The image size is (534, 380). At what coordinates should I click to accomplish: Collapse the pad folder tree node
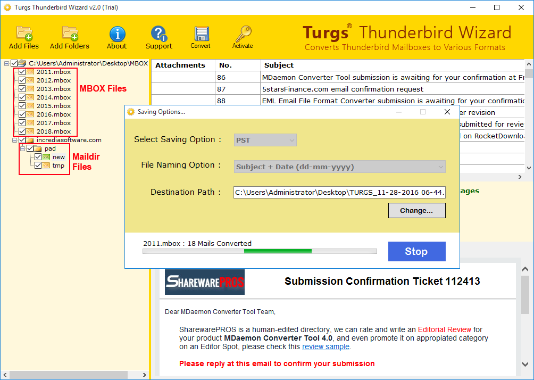22,148
